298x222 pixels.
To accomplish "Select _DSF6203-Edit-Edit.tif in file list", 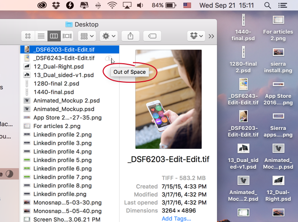I will pos(70,50).
